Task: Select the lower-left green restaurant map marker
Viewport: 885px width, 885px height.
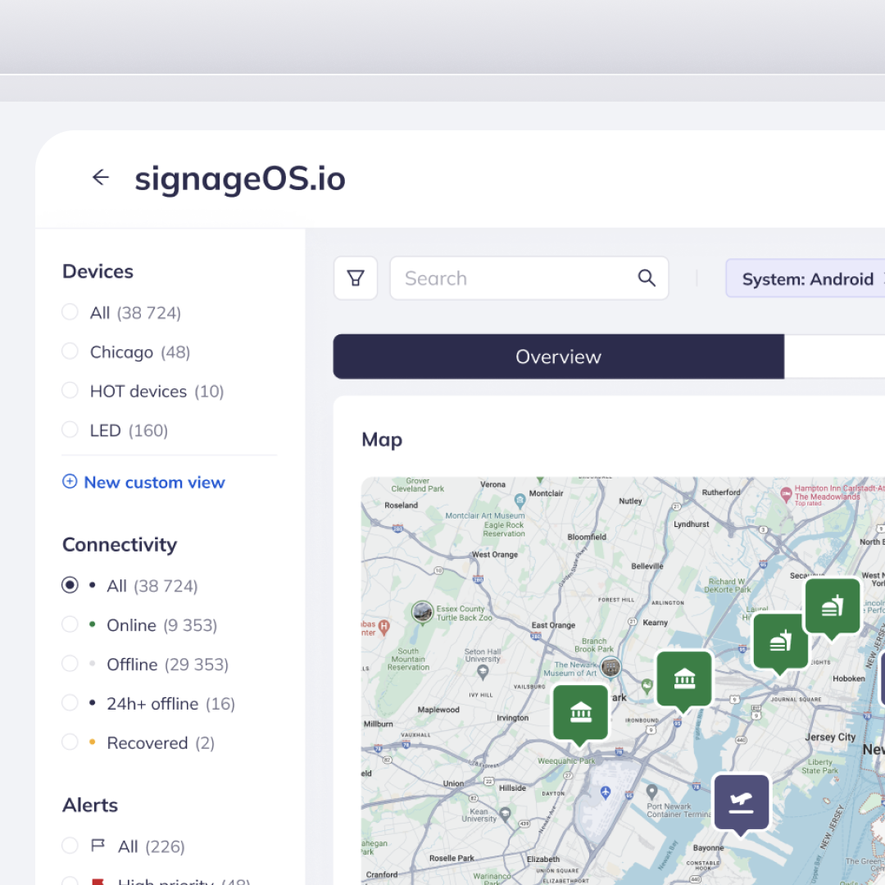Action: [x=780, y=642]
